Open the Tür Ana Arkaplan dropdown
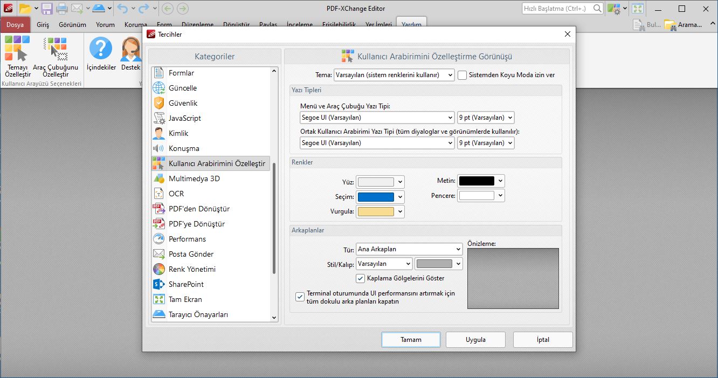This screenshot has height=378, width=718. click(x=410, y=249)
